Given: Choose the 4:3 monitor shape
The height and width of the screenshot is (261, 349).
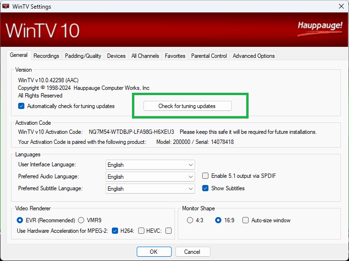Looking at the screenshot, I should click(190, 220).
